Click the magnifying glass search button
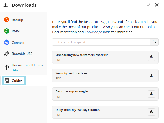164x123 pixels. pyautogui.click(x=154, y=42)
